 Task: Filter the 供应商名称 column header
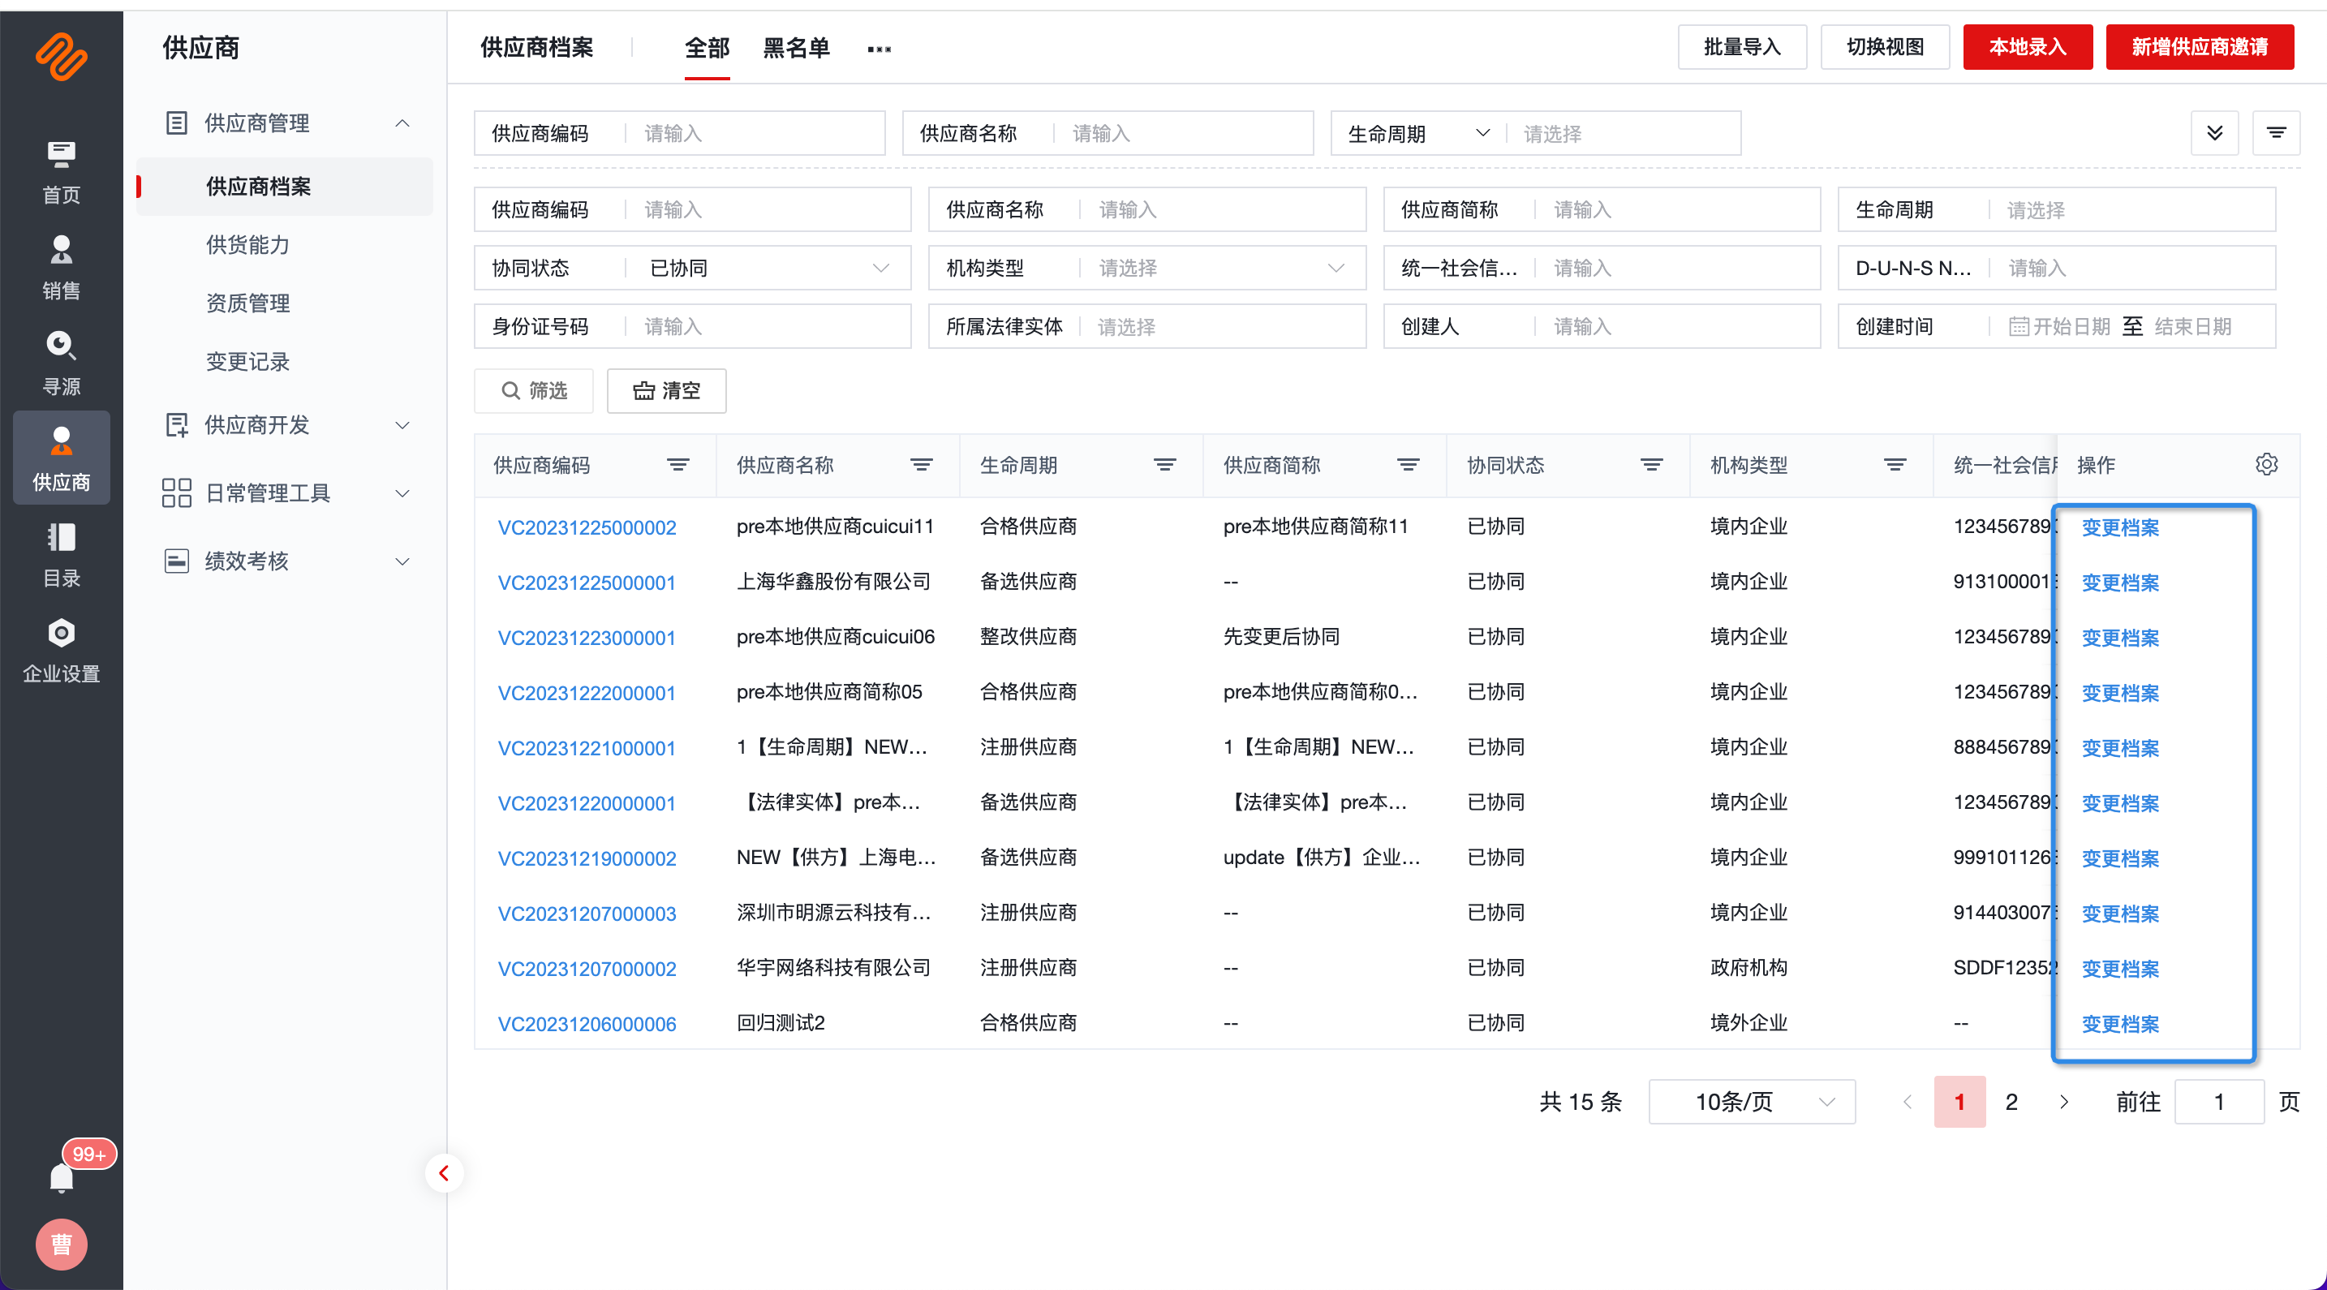[922, 465]
